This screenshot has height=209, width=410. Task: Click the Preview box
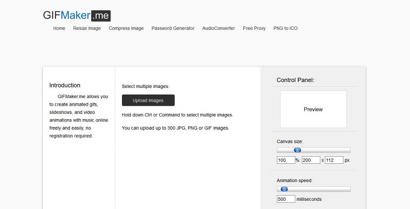point(313,109)
